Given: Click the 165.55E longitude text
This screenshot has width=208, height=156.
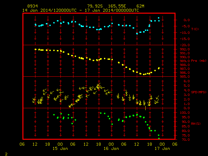Looking at the screenshot, I should click(117, 6).
